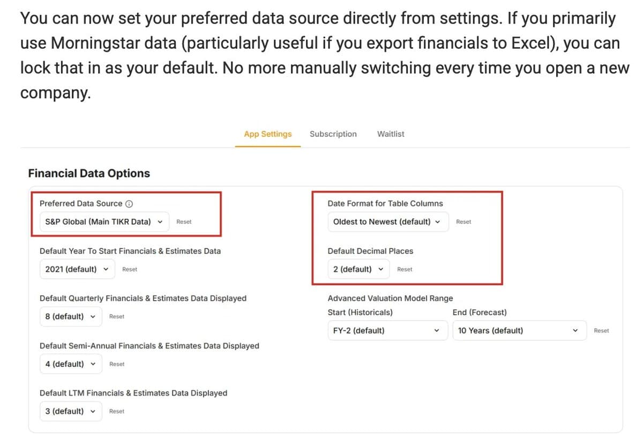Switch to the Subscription tab
The height and width of the screenshot is (445, 643).
point(333,134)
